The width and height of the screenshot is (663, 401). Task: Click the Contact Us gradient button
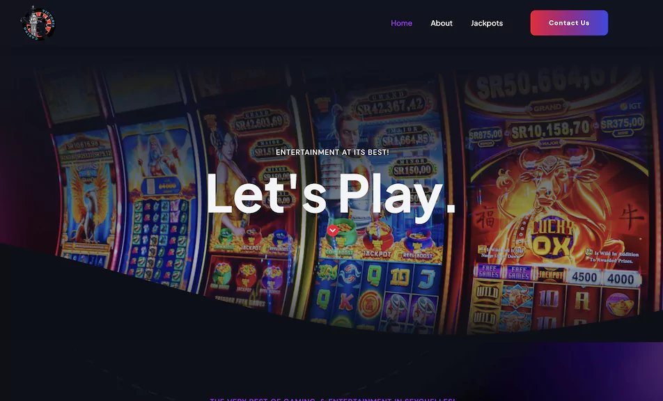[569, 23]
